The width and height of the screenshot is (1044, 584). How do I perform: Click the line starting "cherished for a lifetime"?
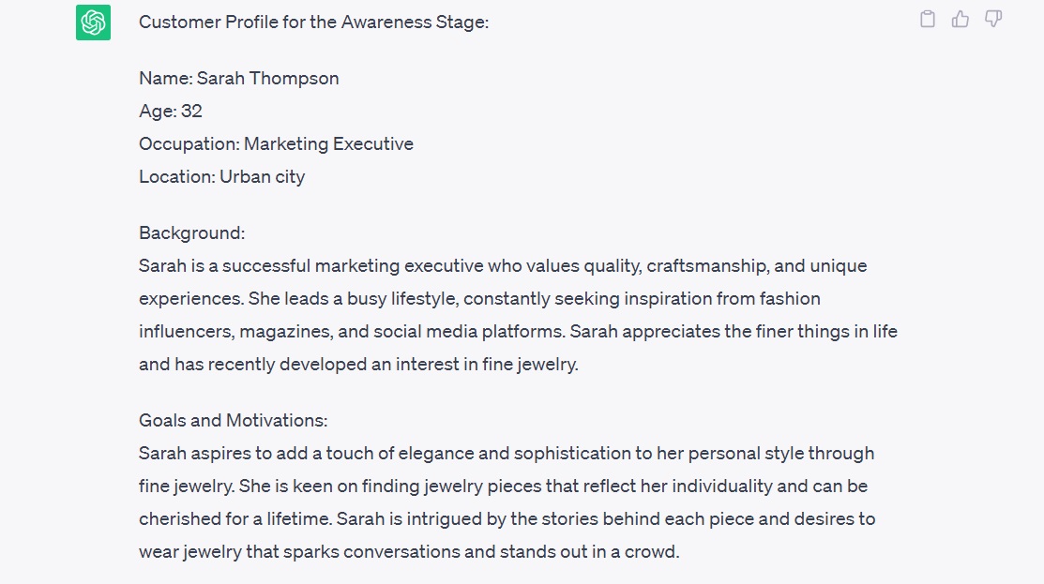click(507, 519)
